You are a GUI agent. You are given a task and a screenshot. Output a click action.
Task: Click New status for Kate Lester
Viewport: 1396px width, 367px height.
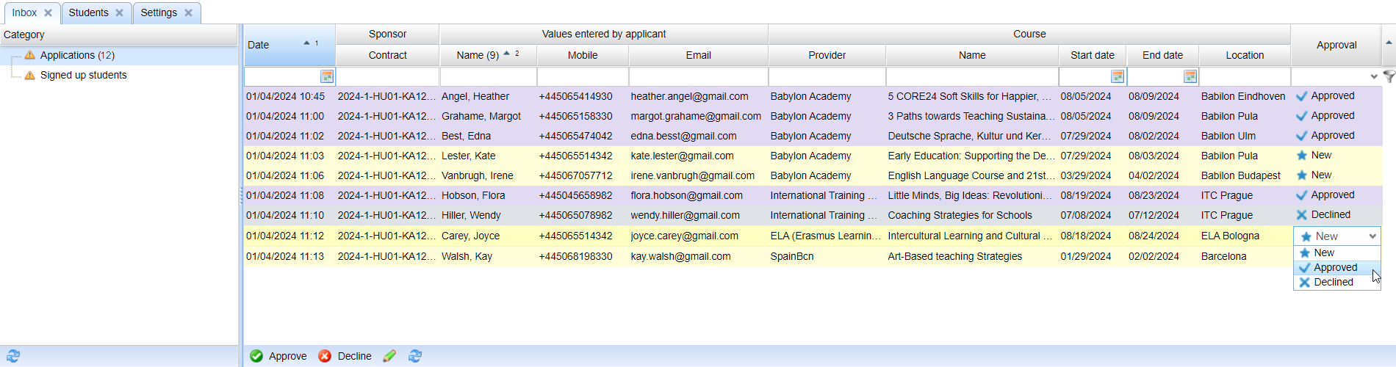(x=1321, y=156)
